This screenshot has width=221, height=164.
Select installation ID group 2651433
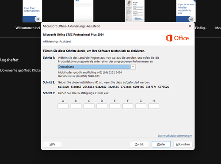88,87
